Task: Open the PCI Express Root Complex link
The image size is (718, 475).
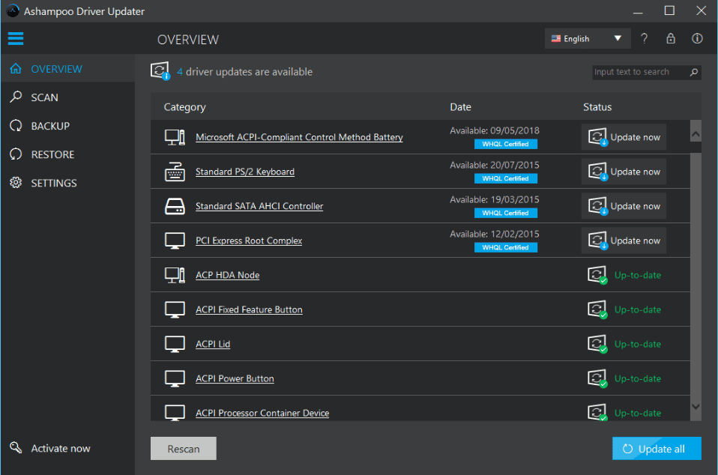Action: (249, 240)
